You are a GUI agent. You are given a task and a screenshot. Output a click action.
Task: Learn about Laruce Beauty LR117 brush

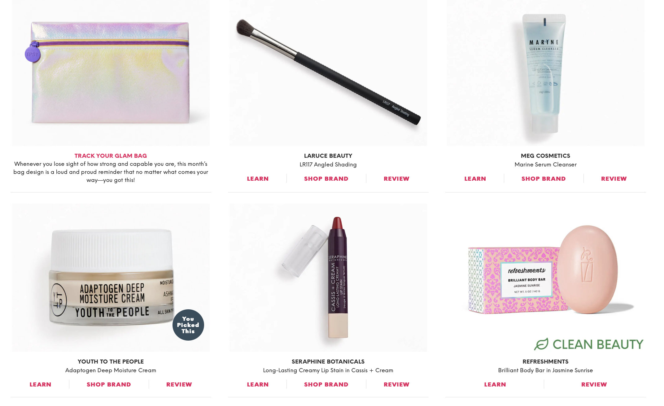[258, 179]
